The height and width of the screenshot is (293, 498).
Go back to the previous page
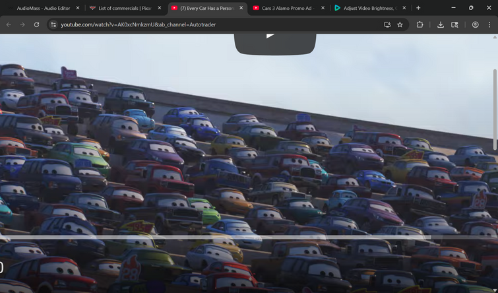tap(9, 24)
